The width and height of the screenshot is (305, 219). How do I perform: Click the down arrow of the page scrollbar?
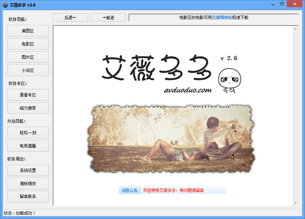click(295, 203)
